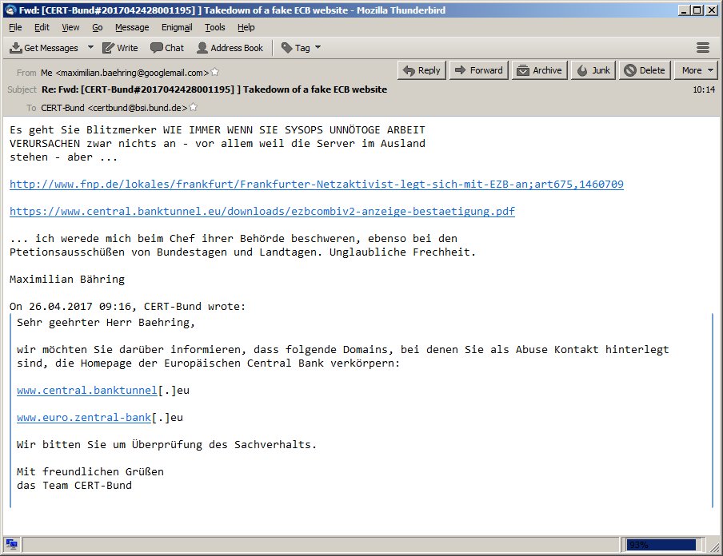The width and height of the screenshot is (723, 556).
Task: Click the online status icon in status bar
Action: (11, 544)
